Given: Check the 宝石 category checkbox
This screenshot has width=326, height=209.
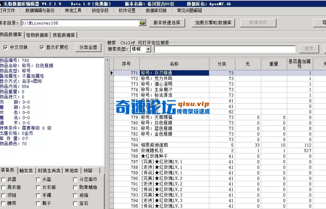Looking at the screenshot, I should (75, 203).
